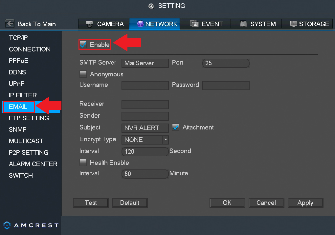Viewport: 335px width, 235px height.
Task: Select SWITCH in the sidebar
Action: point(21,175)
